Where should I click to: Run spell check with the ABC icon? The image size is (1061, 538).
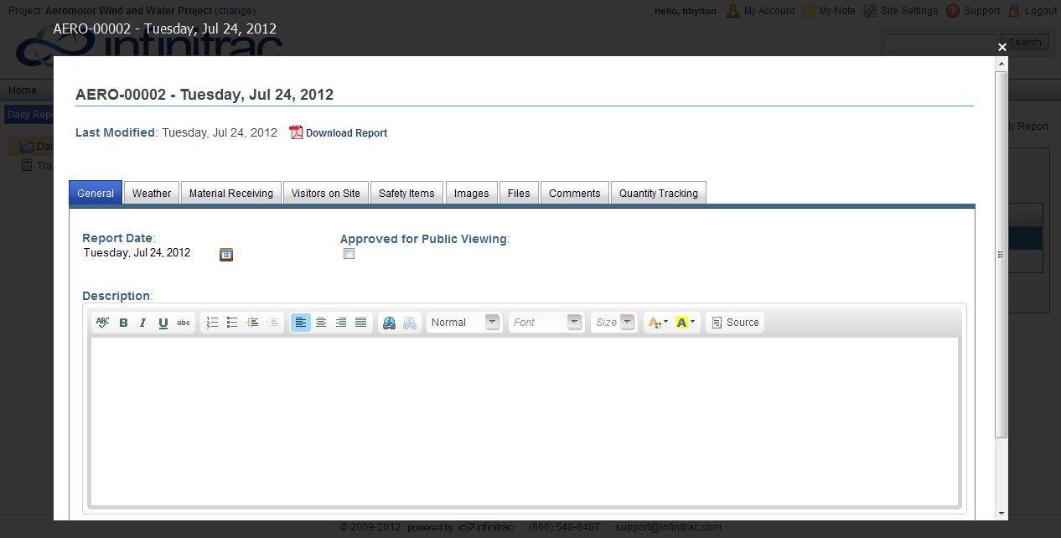103,323
